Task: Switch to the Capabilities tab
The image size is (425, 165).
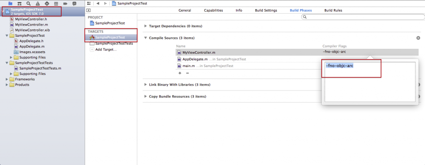Action: pos(213,10)
